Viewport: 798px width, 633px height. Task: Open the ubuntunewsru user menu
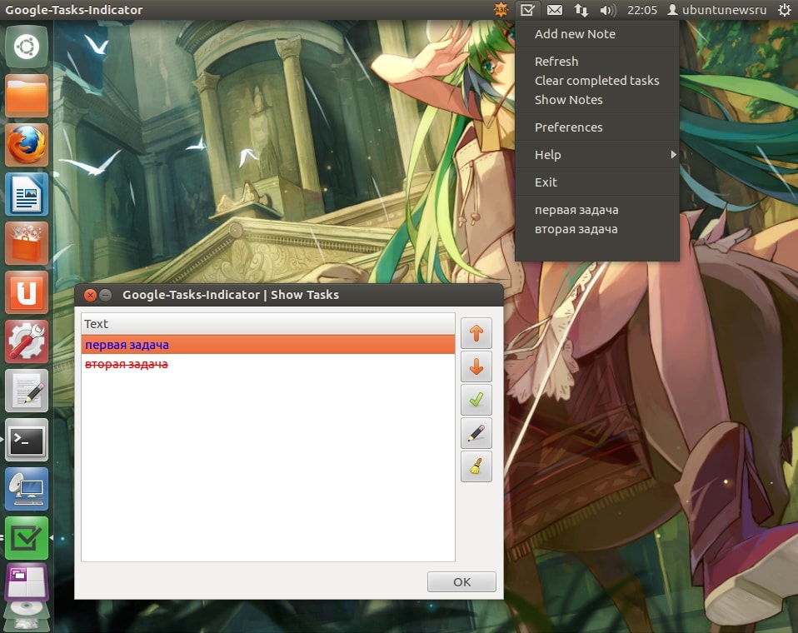pyautogui.click(x=716, y=10)
